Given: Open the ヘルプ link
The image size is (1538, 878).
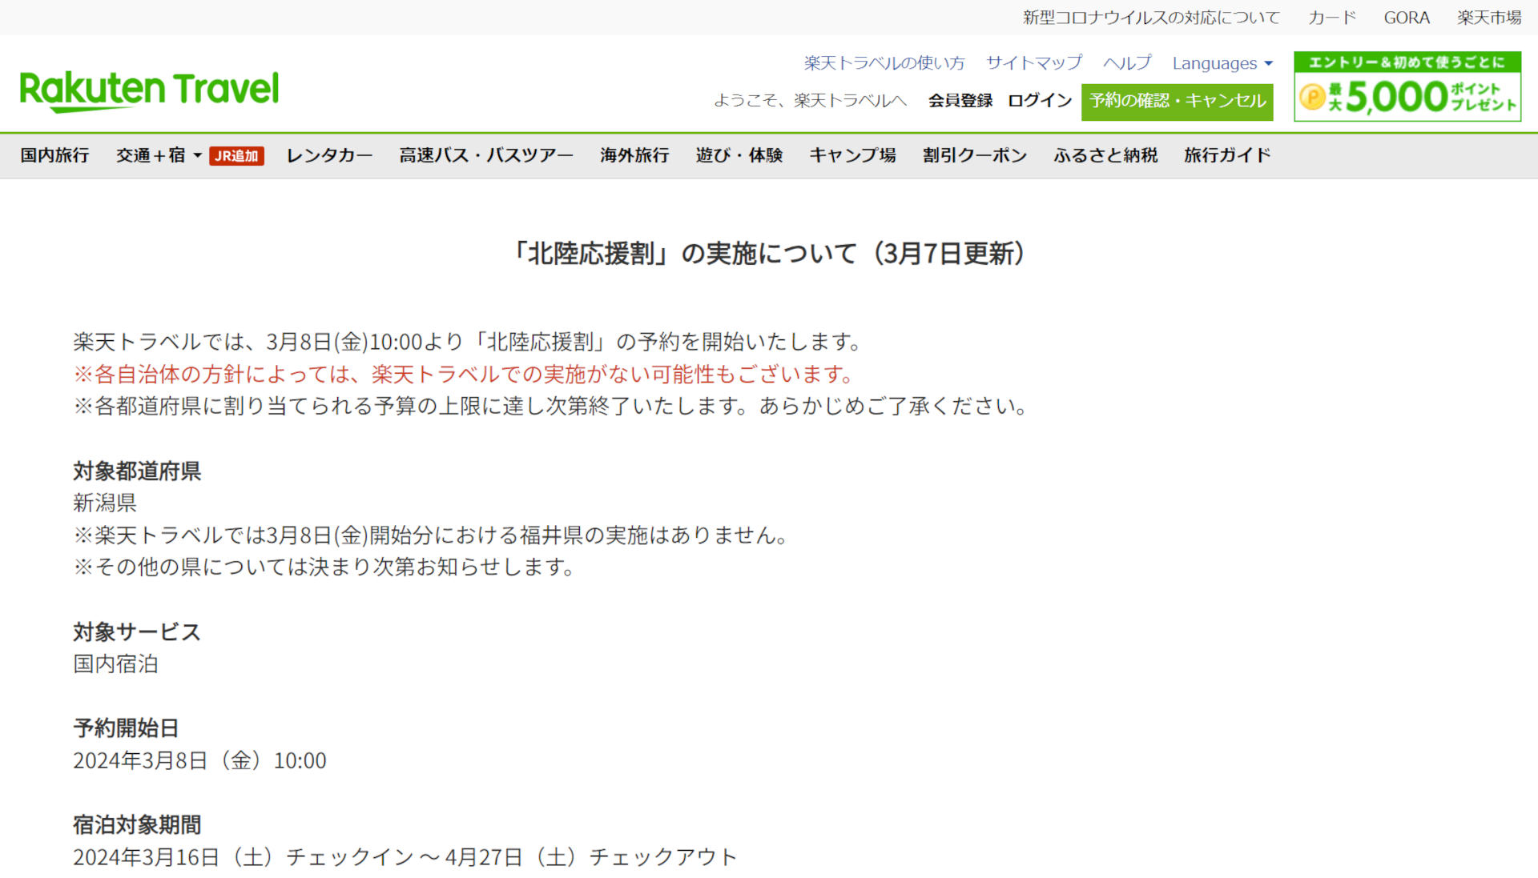Looking at the screenshot, I should [x=1127, y=63].
